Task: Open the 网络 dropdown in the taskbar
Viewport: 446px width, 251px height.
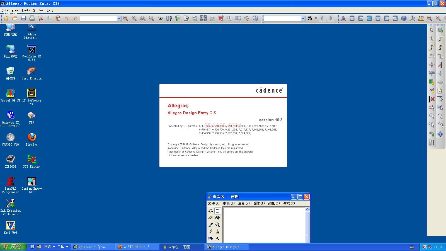Action: tap(49, 247)
